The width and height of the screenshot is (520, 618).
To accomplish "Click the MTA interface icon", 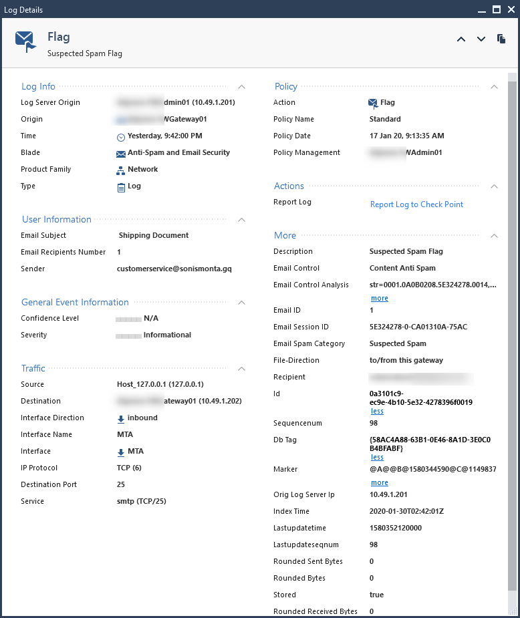I will click(x=121, y=451).
